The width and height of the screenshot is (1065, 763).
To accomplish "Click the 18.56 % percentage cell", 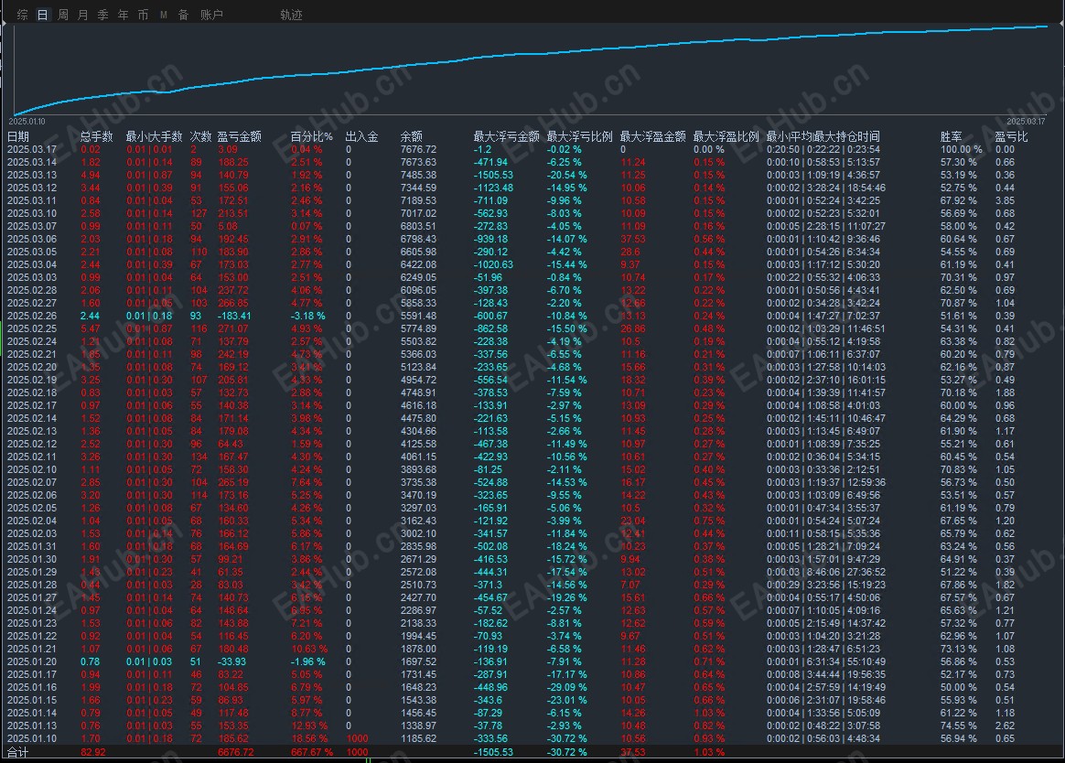I will (x=308, y=738).
